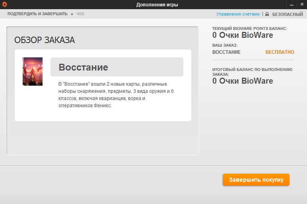Click Завершить покупку button
Viewport: 307px width, 204px height.
(x=256, y=180)
